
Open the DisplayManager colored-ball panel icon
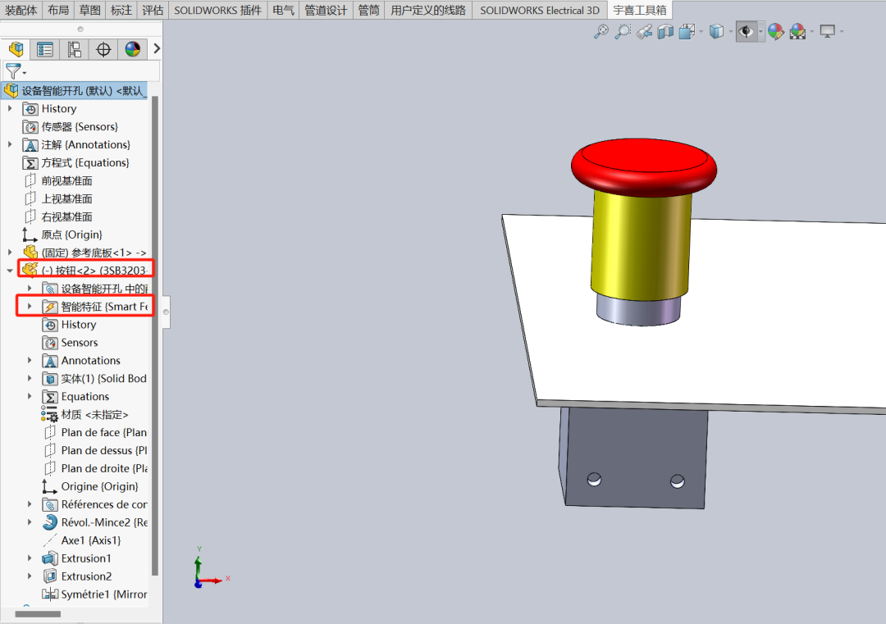click(133, 48)
